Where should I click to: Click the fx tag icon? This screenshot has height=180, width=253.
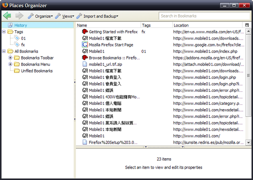pyautogui.click(x=17, y=44)
